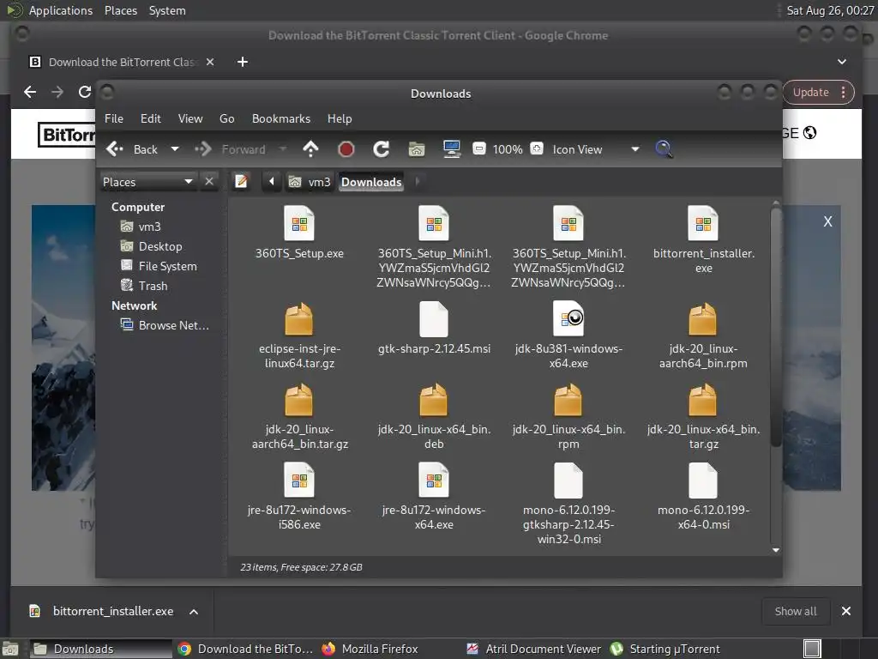This screenshot has height=659, width=878.
Task: Open the Applications menu in top panel
Action: point(61,10)
